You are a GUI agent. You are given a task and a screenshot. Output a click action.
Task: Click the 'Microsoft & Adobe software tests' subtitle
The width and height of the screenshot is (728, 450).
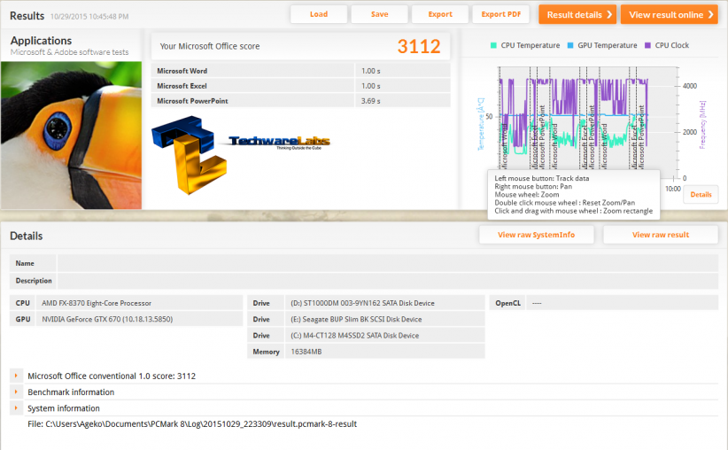pos(69,52)
